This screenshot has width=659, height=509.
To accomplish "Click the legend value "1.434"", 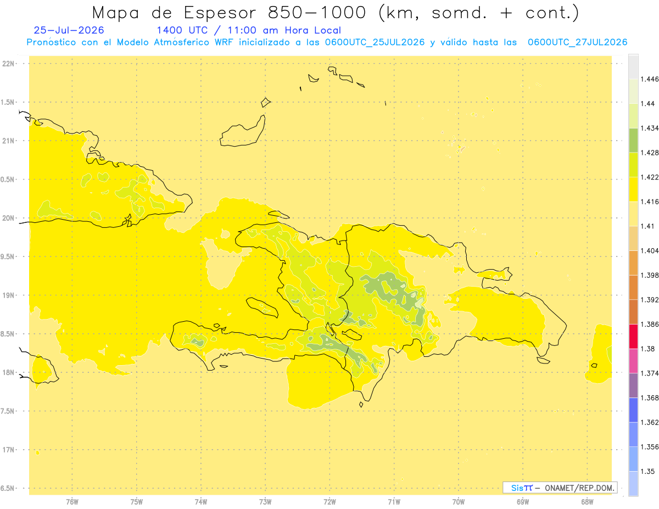I will tap(649, 128).
